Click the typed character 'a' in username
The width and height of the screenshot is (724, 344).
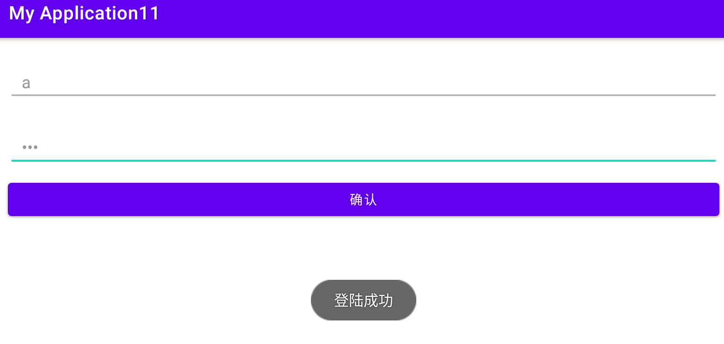tap(26, 84)
